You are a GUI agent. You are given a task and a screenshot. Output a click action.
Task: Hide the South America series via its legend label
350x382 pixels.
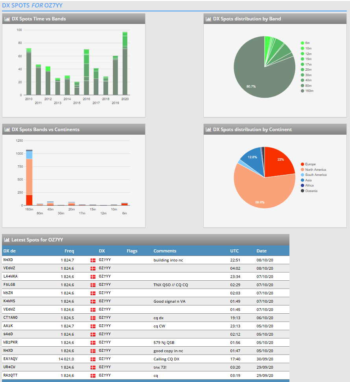click(315, 175)
